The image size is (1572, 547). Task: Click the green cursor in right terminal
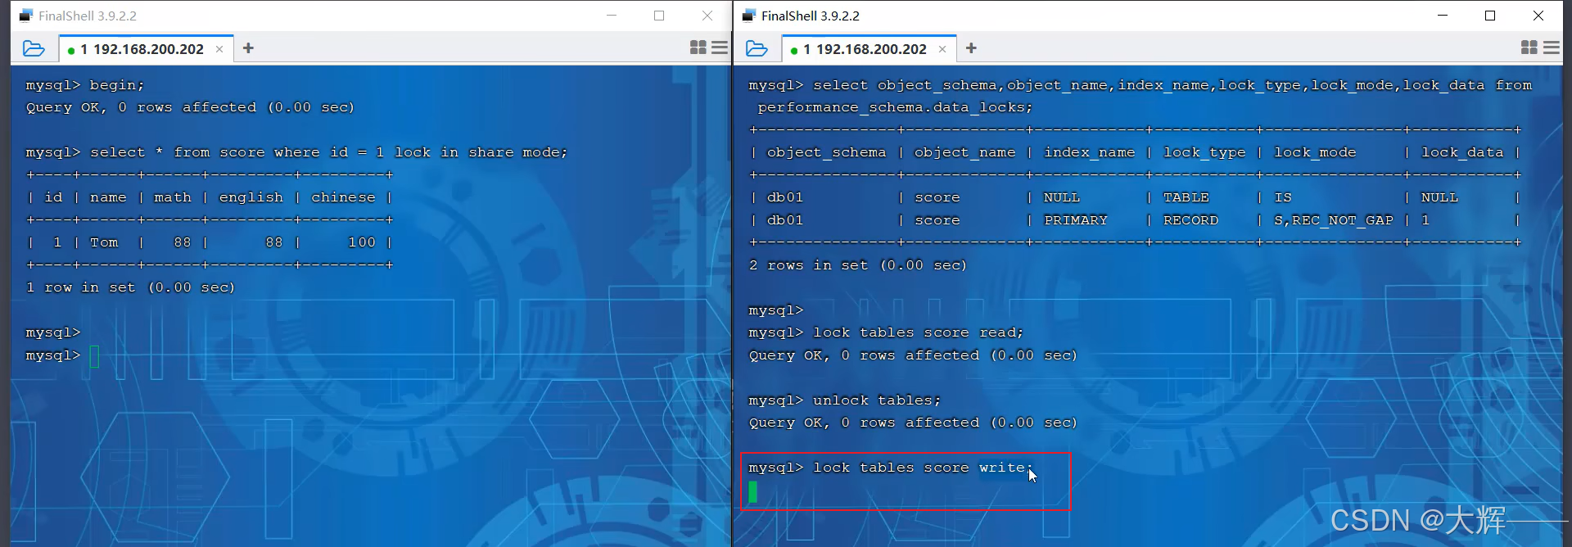point(752,492)
